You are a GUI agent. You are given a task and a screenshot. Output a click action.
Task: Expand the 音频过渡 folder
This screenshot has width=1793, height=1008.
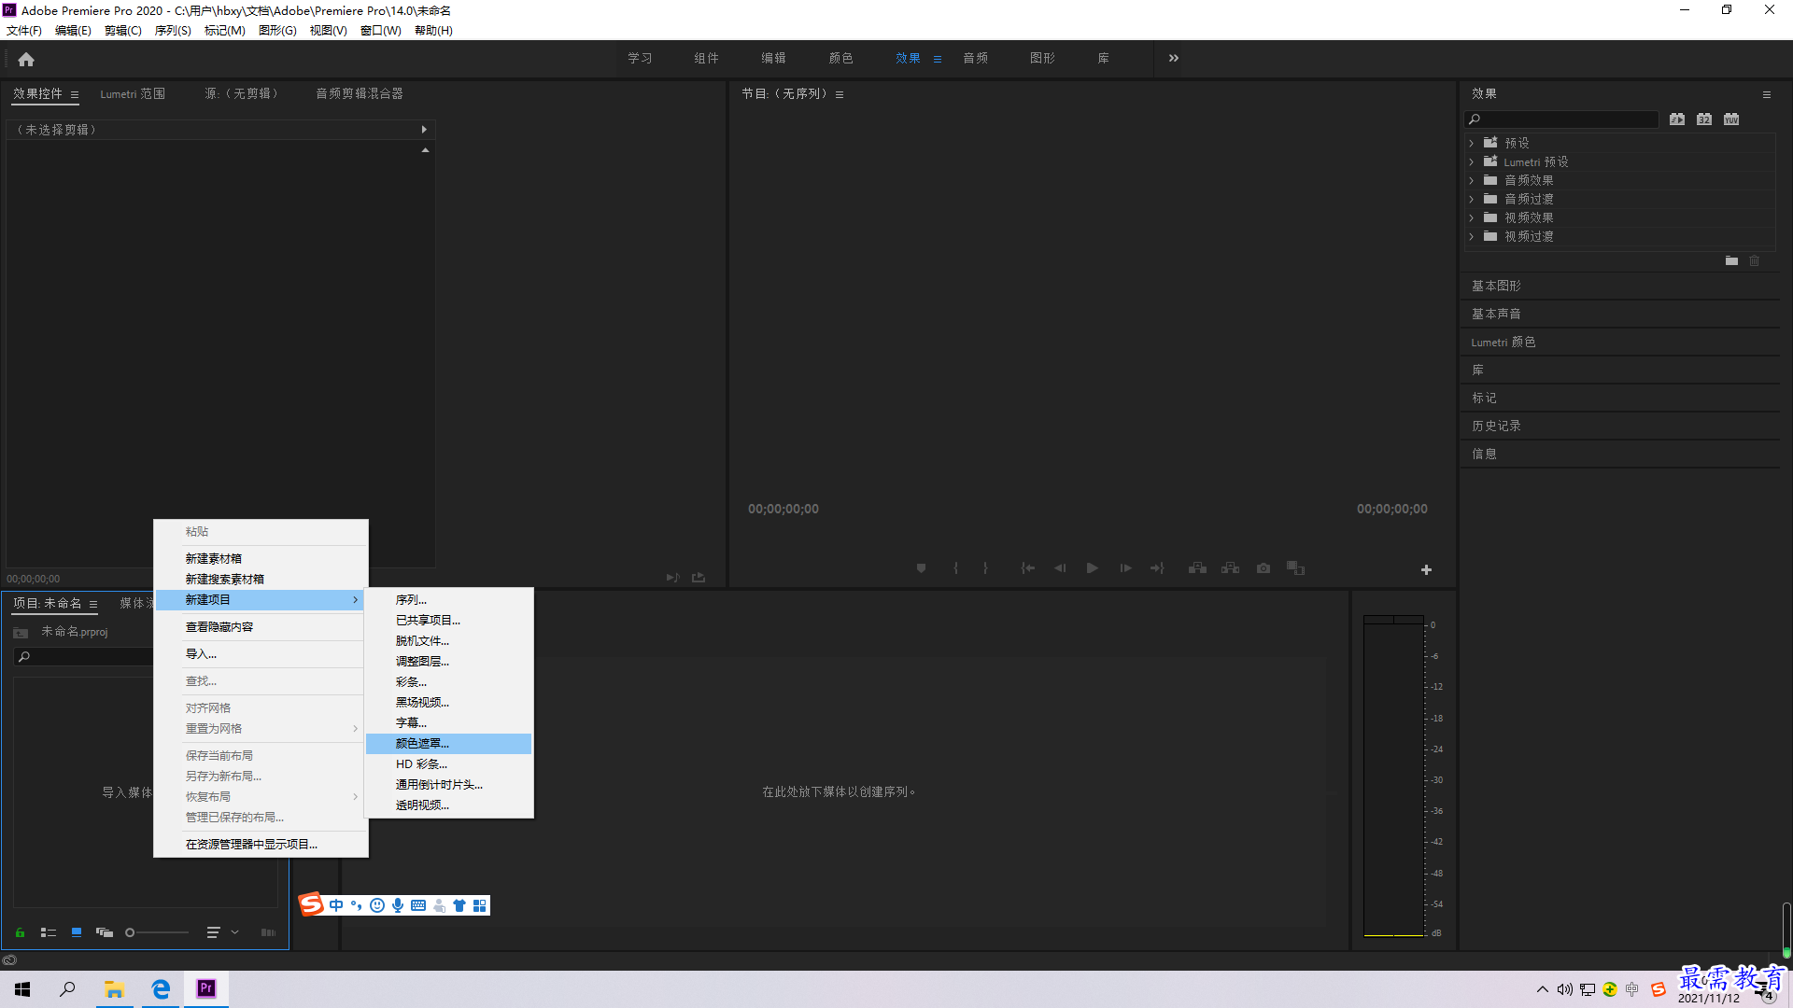[1471, 199]
